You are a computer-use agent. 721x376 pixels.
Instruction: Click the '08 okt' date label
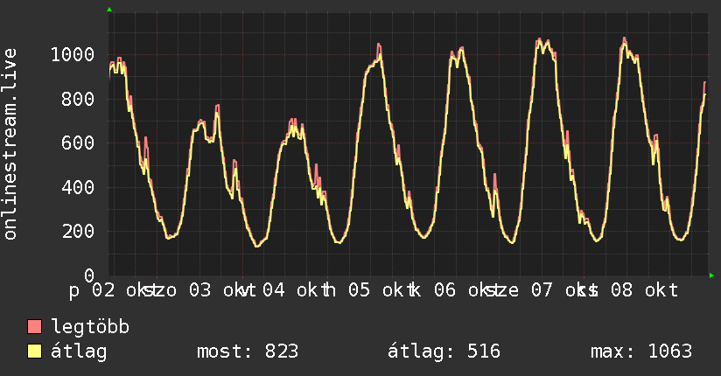645,290
